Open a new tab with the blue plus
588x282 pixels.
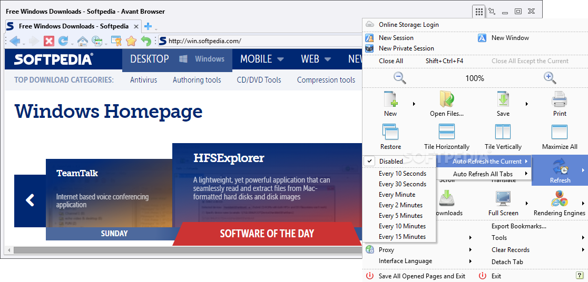[148, 26]
